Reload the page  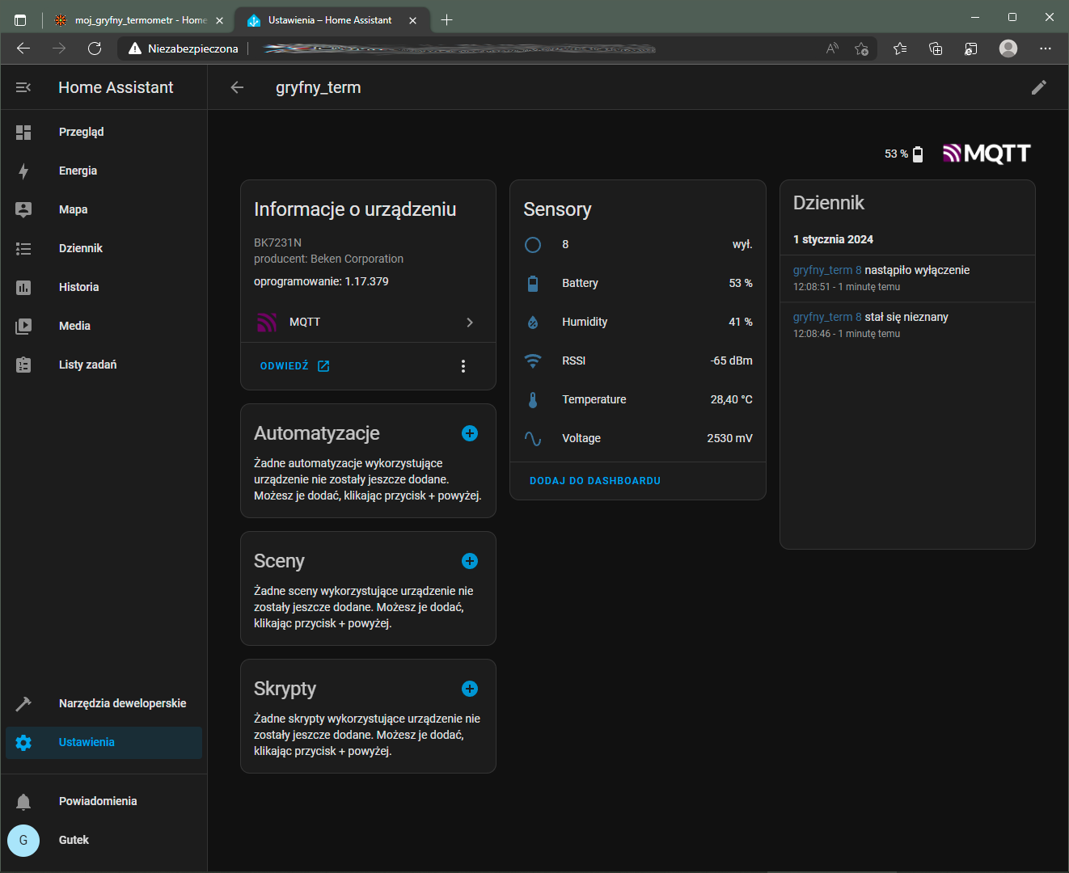pos(95,48)
